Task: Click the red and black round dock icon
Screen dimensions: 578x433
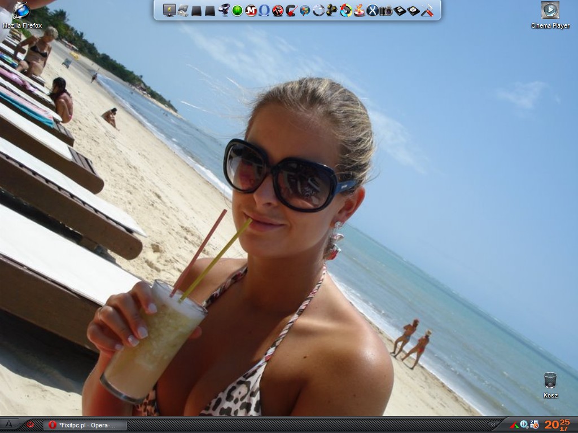Action: pyautogui.click(x=278, y=11)
